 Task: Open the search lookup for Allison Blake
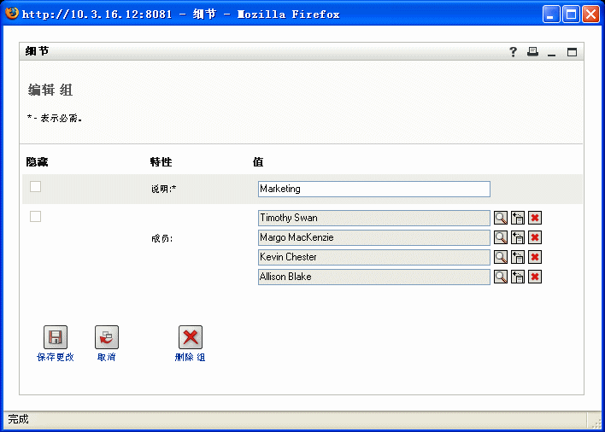point(501,277)
